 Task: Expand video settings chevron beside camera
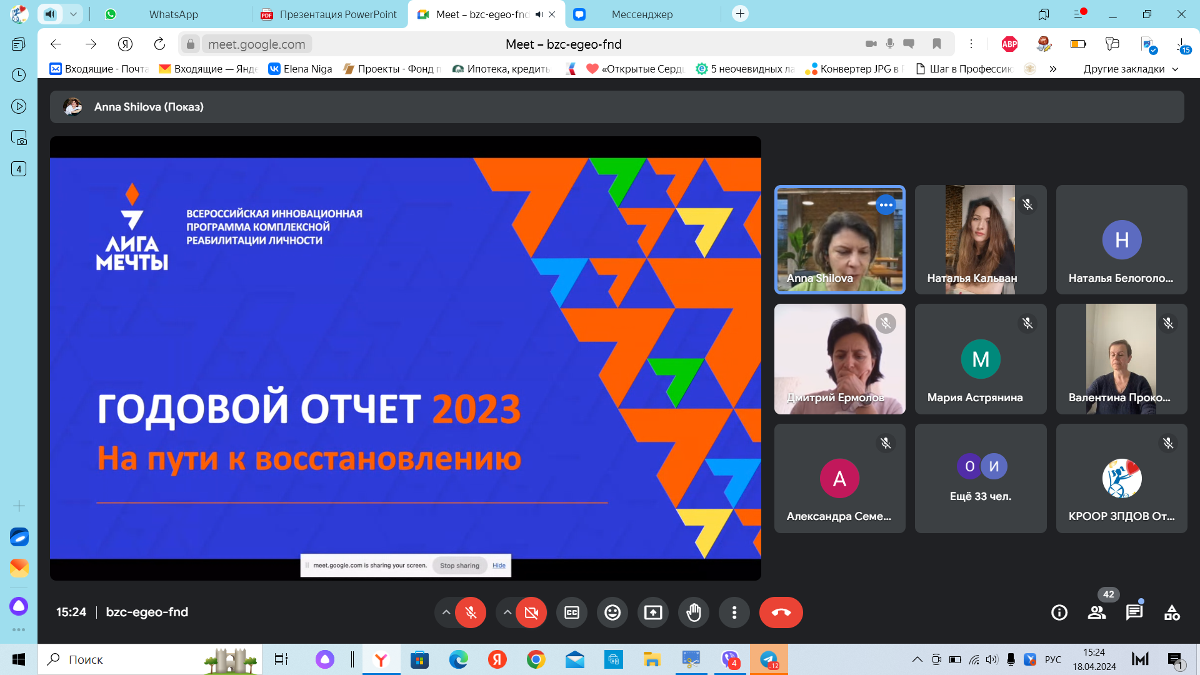click(x=507, y=612)
